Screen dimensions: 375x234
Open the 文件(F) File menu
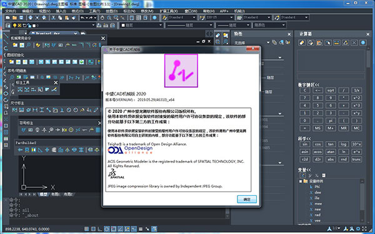(11, 11)
